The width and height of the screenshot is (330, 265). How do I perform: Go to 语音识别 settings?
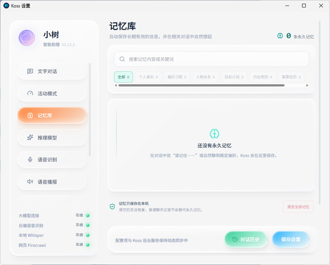(x=52, y=160)
